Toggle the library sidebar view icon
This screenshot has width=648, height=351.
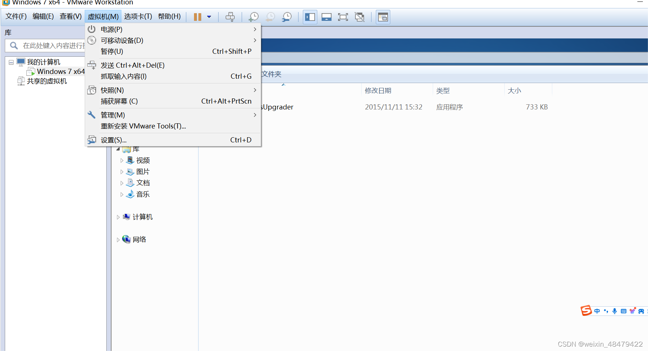(x=310, y=17)
